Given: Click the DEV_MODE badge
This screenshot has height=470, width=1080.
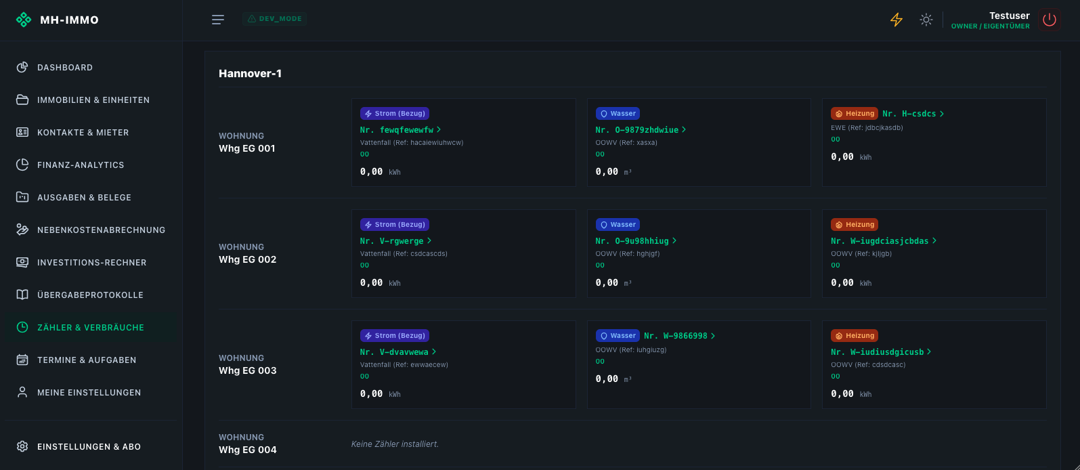Looking at the screenshot, I should point(275,19).
